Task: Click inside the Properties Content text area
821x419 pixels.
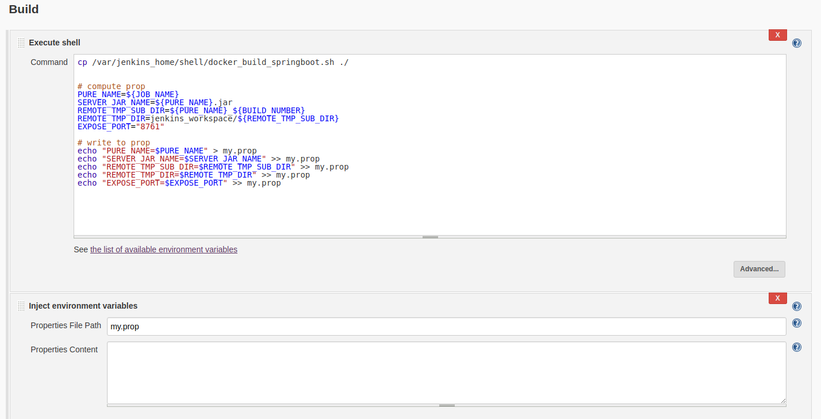Action: click(x=446, y=372)
